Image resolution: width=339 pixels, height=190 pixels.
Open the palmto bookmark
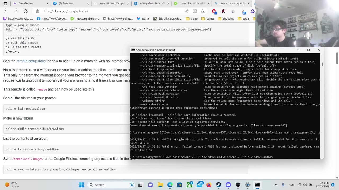click(118, 18)
